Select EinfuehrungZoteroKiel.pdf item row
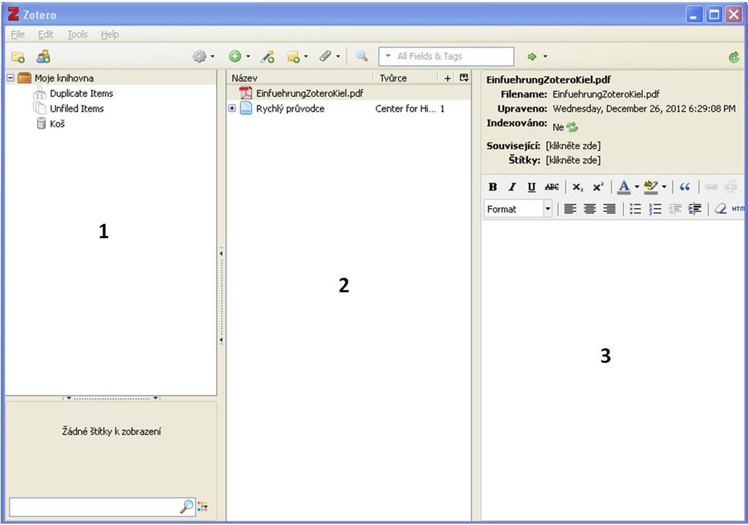 (x=348, y=93)
